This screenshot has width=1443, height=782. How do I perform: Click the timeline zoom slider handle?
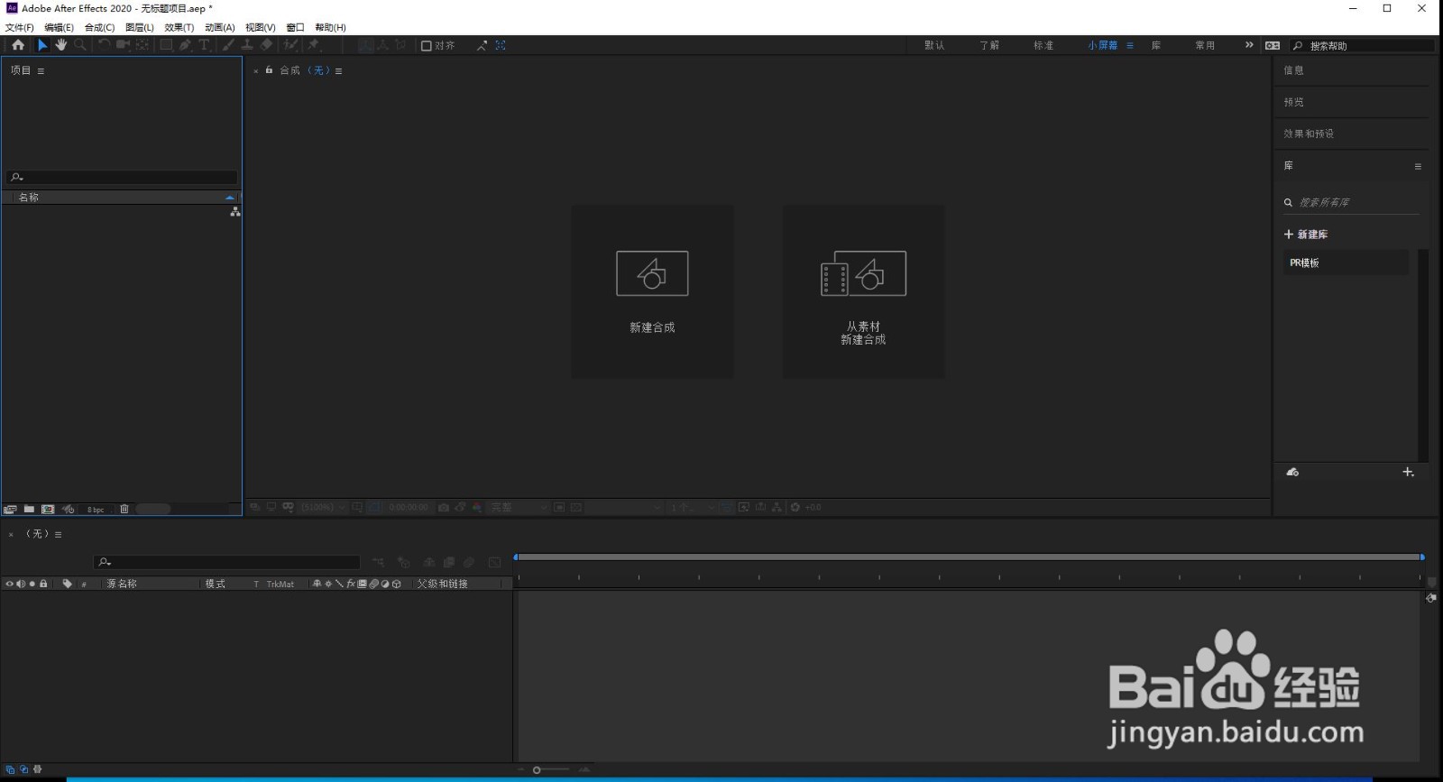537,770
